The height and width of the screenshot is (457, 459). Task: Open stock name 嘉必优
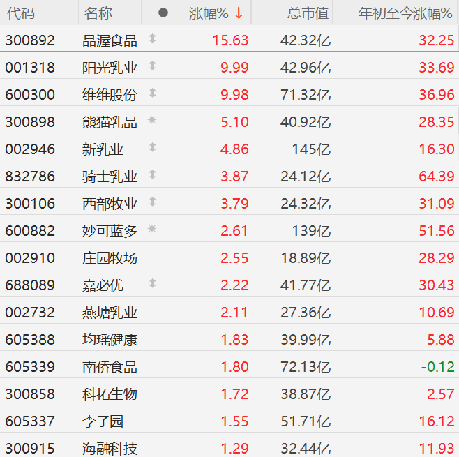[103, 285]
